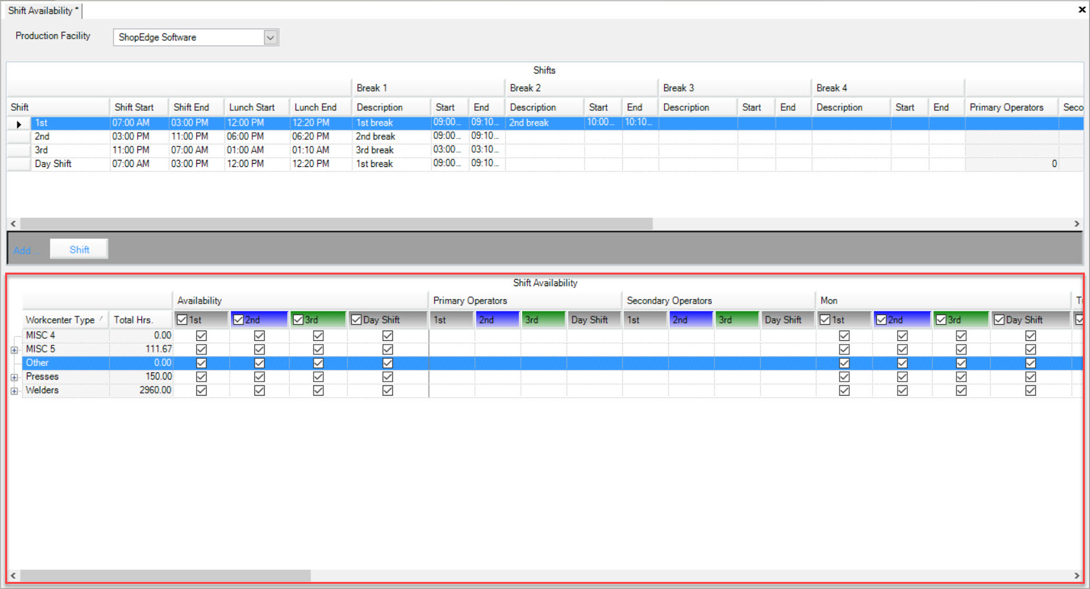Sort by Workcenter Type column header
This screenshot has height=589, width=1090.
[65, 320]
